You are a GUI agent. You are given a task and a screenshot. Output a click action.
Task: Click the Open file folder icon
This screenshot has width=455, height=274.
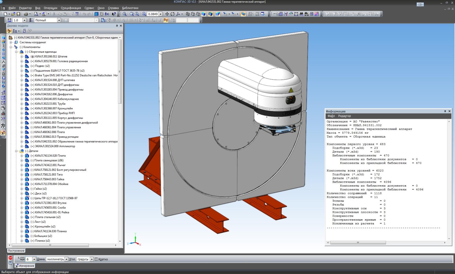pyautogui.click(x=13, y=14)
